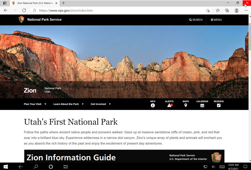The width and height of the screenshot is (251, 170).
Task: Open browser Settings and more menu
Action: (x=246, y=10)
